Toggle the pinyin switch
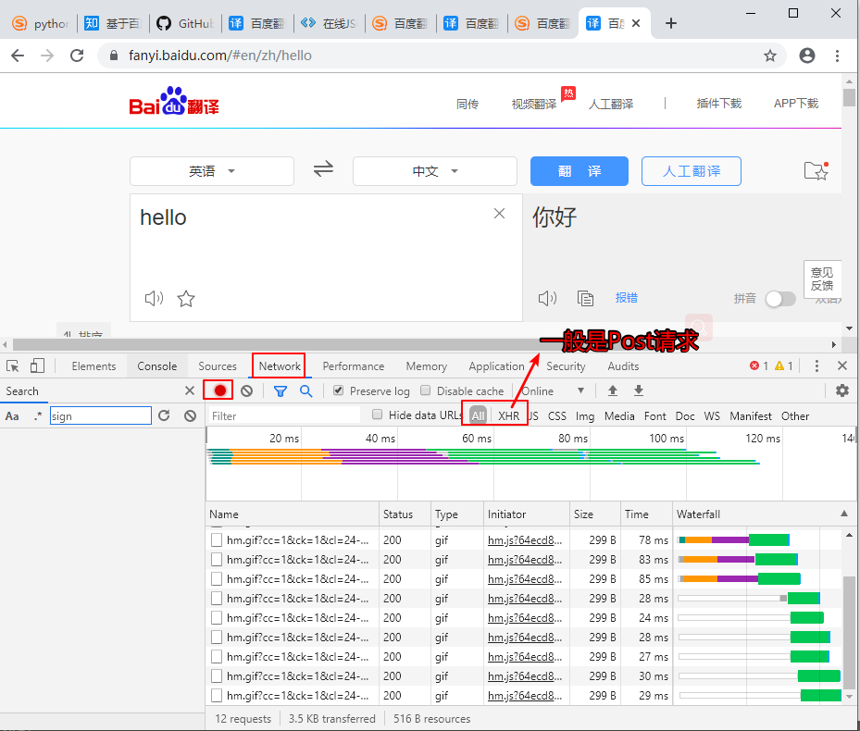 tap(780, 299)
